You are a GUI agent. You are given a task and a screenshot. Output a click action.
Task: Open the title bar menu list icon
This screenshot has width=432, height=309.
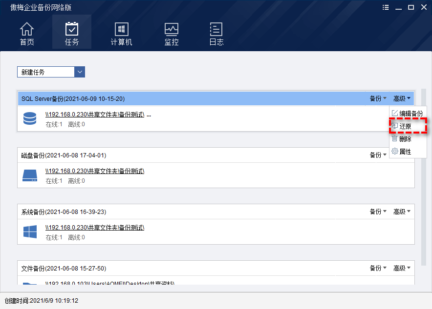[x=386, y=7]
